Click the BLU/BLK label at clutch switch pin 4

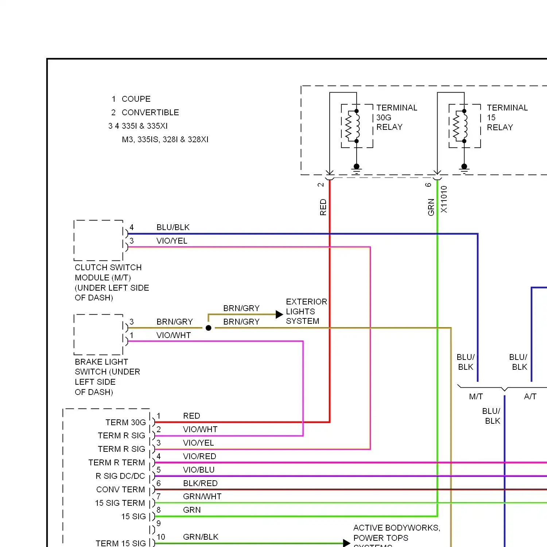(173, 227)
